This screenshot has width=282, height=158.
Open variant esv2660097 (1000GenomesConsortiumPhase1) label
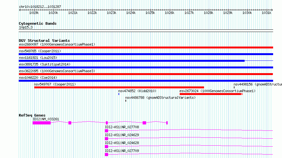coord(57,44)
